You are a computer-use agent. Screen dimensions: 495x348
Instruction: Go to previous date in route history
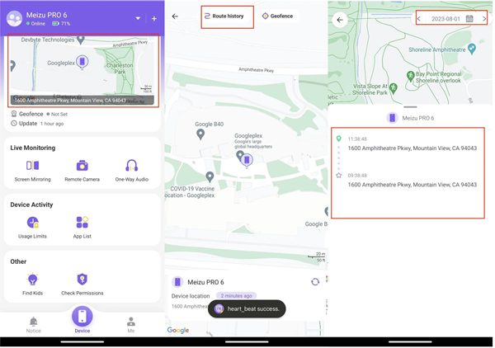[x=419, y=19]
